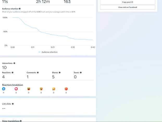Click the audience drop-off description sentence

click(x=39, y=12)
